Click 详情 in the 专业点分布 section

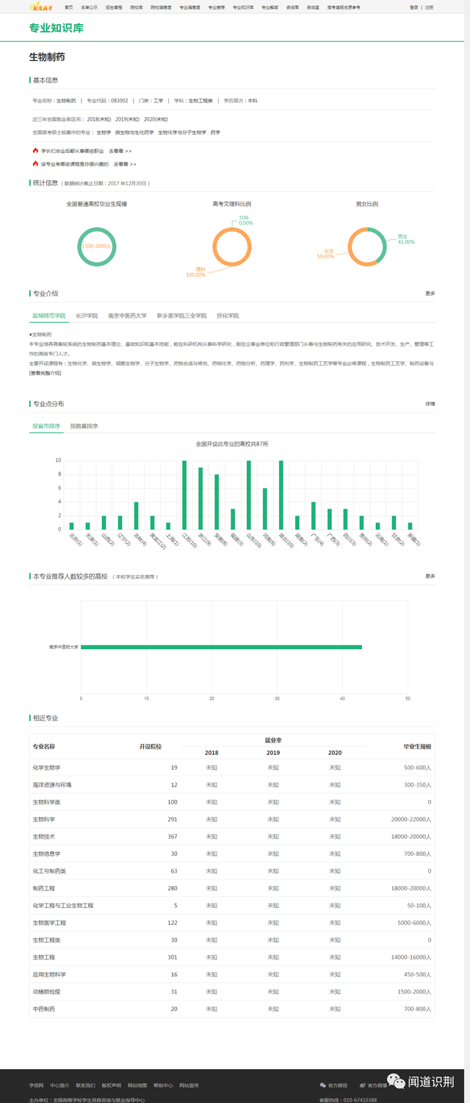(x=430, y=404)
